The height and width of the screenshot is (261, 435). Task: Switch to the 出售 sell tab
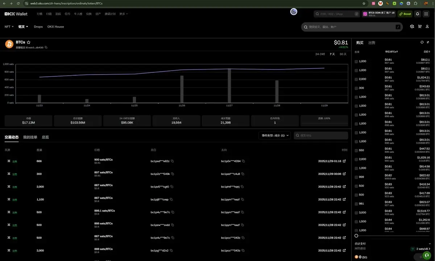[x=372, y=43]
